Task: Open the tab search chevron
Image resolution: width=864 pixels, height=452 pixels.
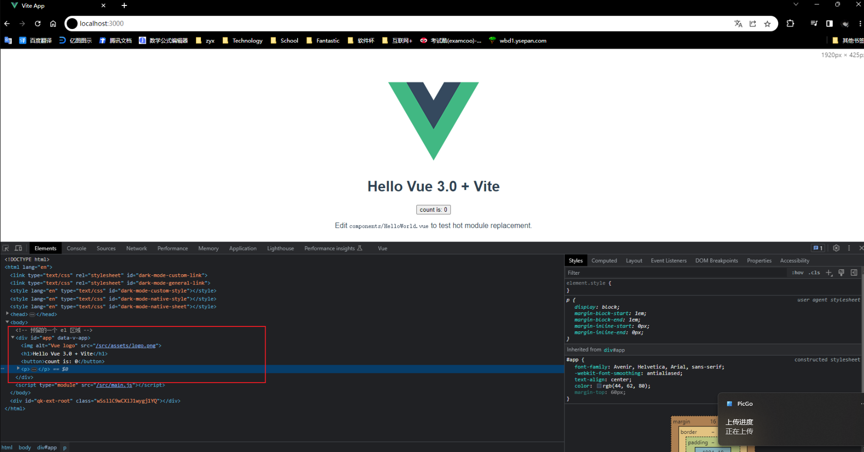Action: [x=796, y=4]
